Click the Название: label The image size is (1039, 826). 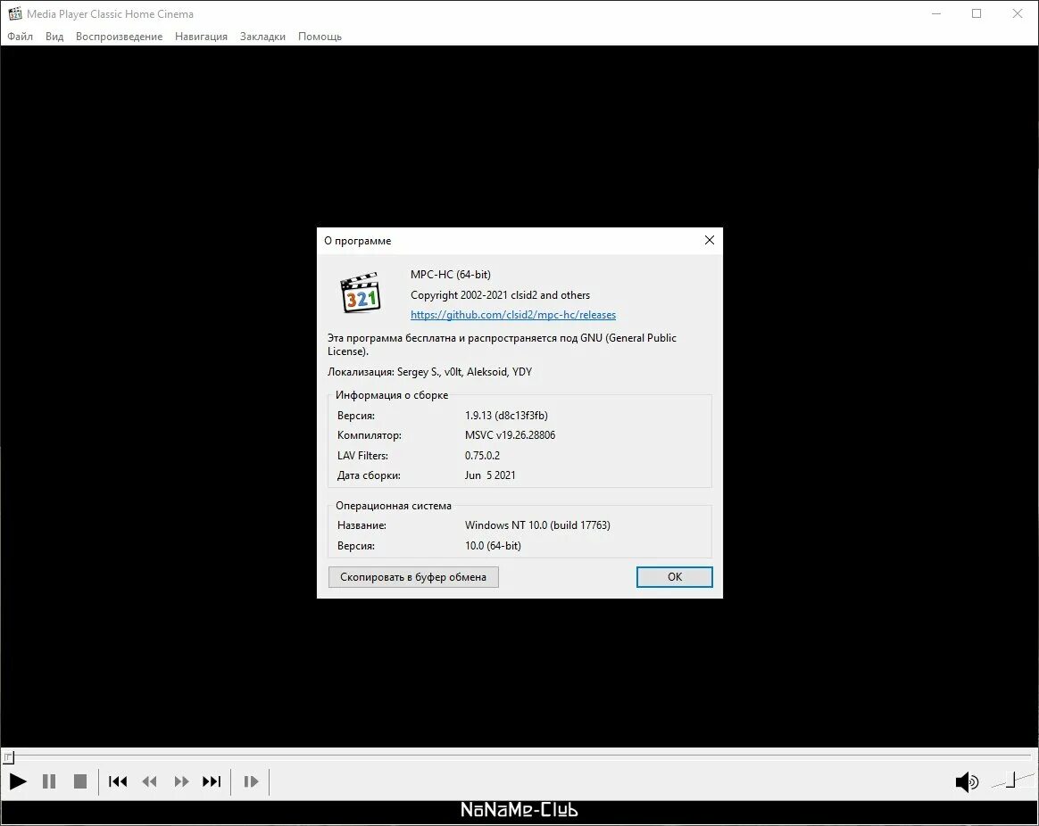362,525
